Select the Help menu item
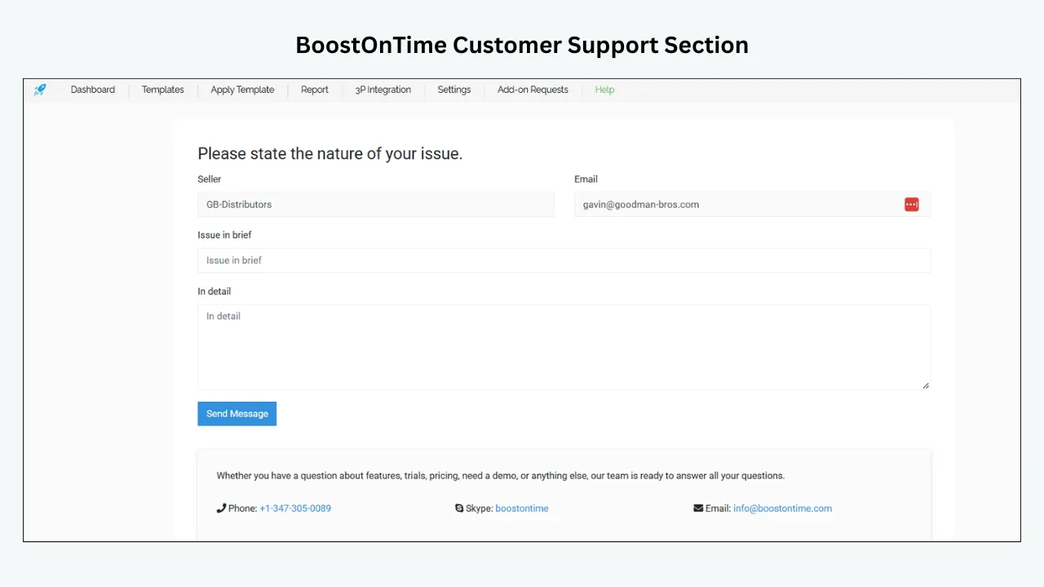This screenshot has height=587, width=1044. pos(604,90)
